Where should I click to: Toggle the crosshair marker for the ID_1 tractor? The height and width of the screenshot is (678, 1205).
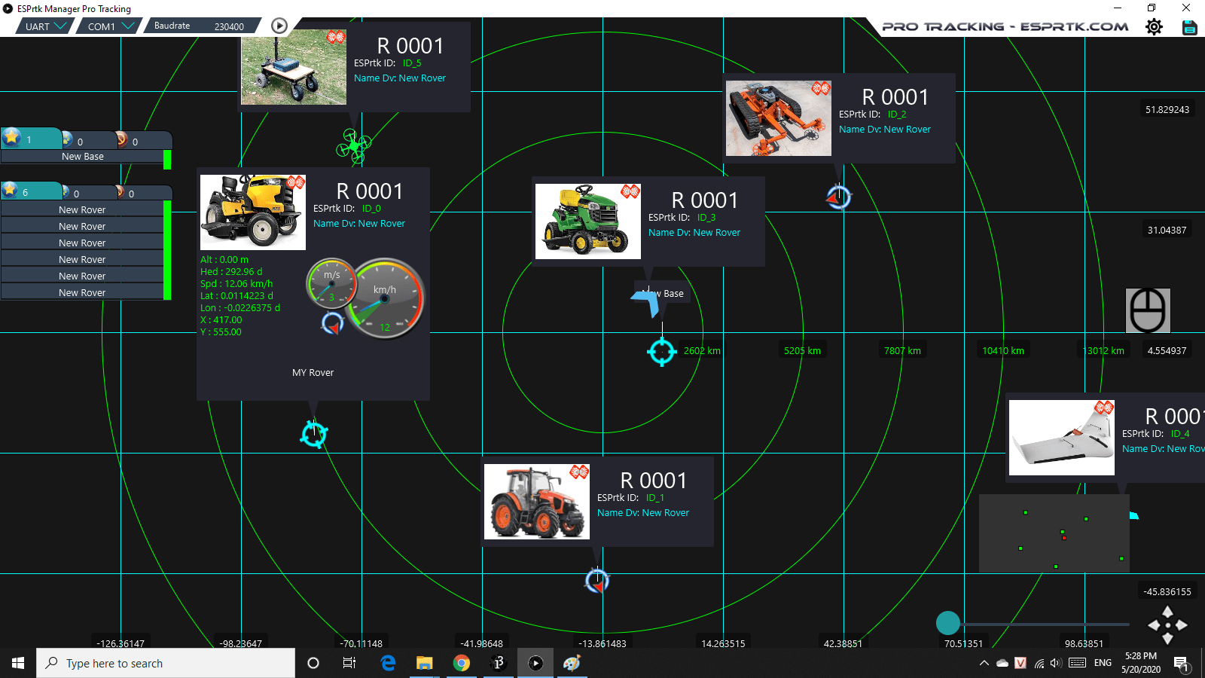(596, 579)
